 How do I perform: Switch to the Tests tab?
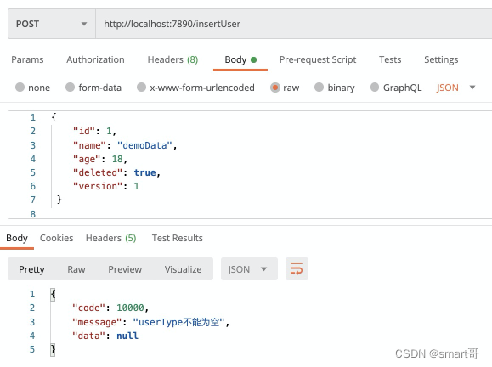(390, 59)
